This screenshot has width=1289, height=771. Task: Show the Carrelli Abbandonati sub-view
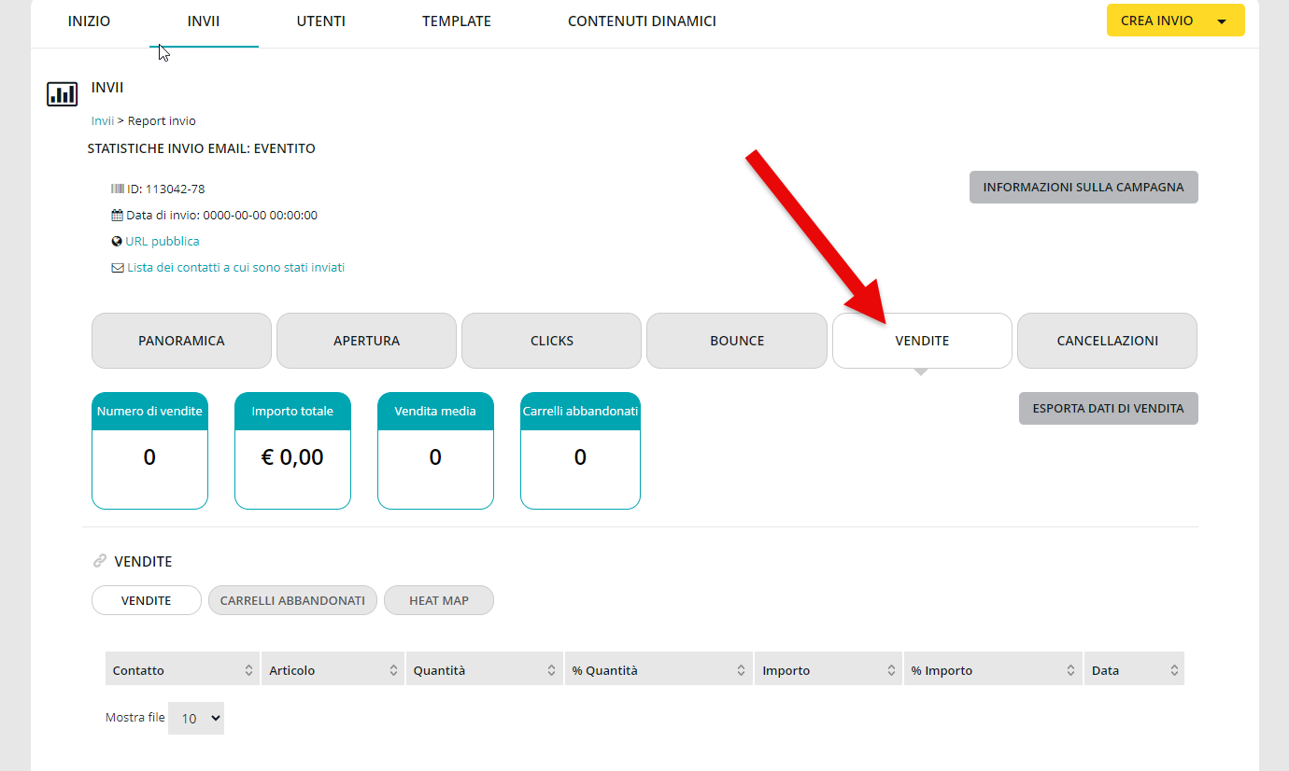click(x=292, y=600)
